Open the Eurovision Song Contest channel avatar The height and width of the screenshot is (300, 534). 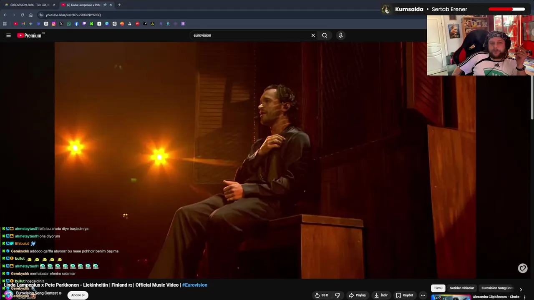pos(8,295)
